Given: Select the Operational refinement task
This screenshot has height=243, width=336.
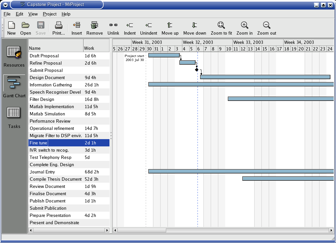Looking at the screenshot, I should (69, 128).
